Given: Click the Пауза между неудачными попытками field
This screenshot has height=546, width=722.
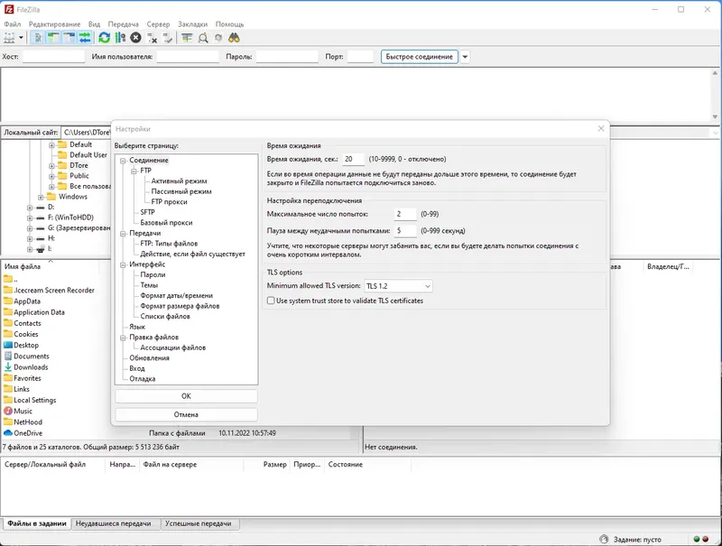Looking at the screenshot, I should (x=405, y=231).
